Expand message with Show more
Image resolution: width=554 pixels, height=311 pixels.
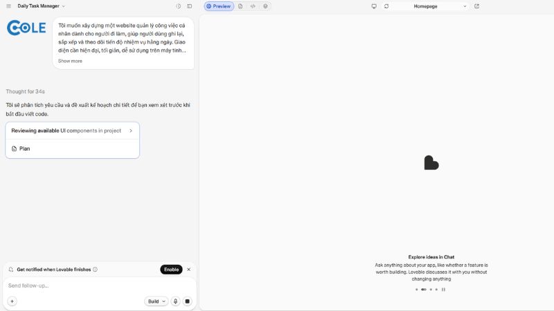70,61
